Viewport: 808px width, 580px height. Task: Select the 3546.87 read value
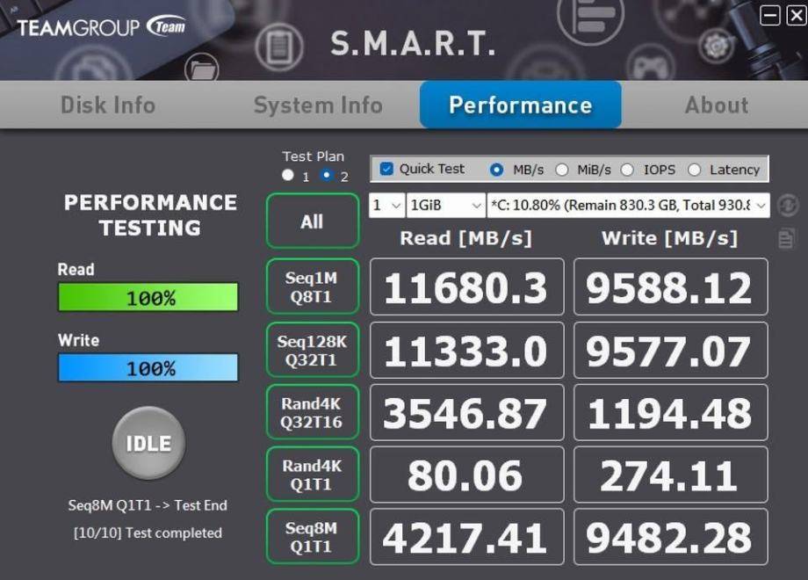click(467, 412)
